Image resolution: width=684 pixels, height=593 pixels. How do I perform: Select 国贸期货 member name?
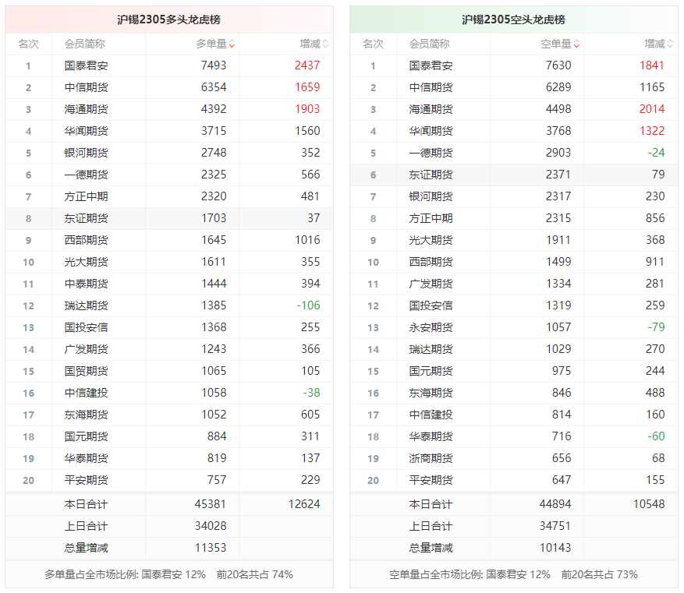86,372
